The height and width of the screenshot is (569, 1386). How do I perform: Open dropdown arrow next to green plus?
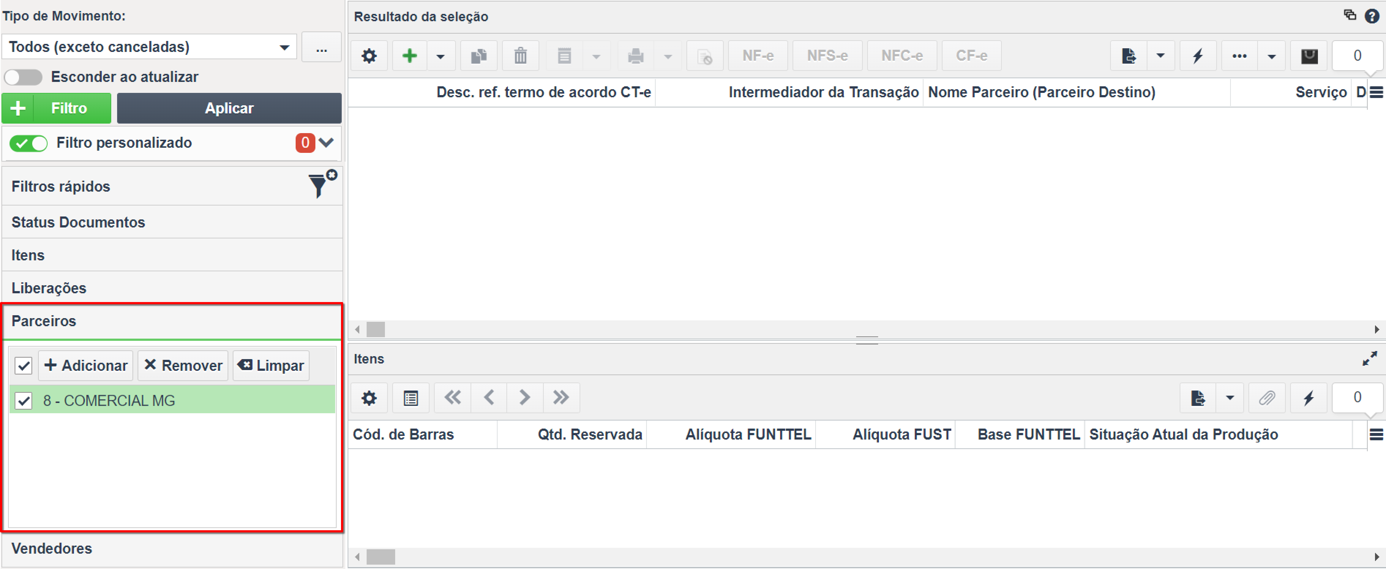click(x=441, y=56)
